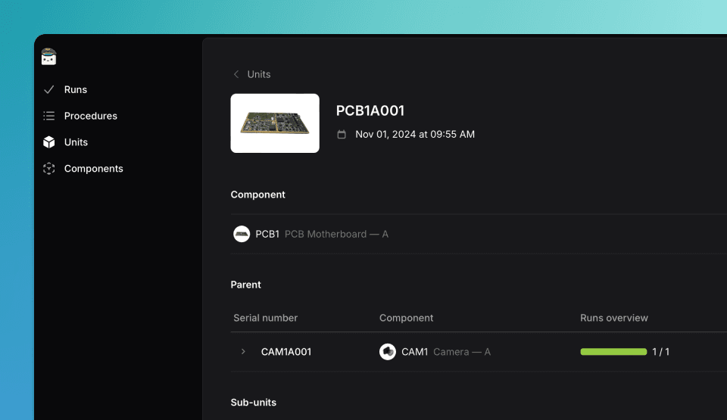The width and height of the screenshot is (727, 420).
Task: Click the robot logo icon in the sidebar
Action: point(48,57)
